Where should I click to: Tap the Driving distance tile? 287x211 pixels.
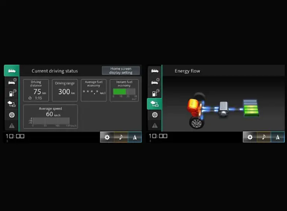click(x=36, y=90)
